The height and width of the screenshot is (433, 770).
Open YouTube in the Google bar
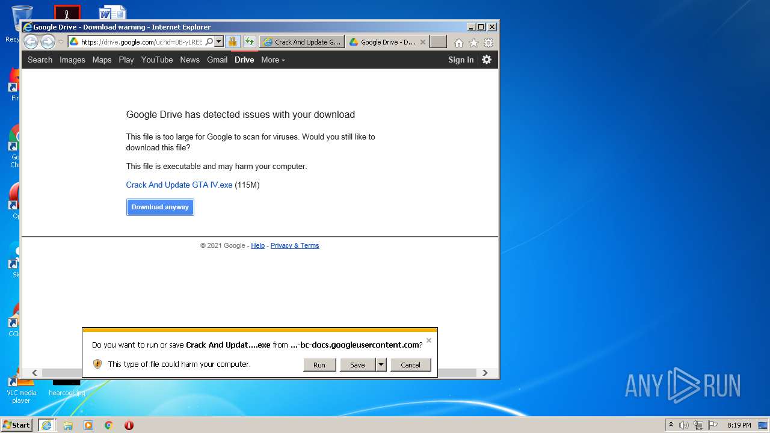pyautogui.click(x=157, y=60)
